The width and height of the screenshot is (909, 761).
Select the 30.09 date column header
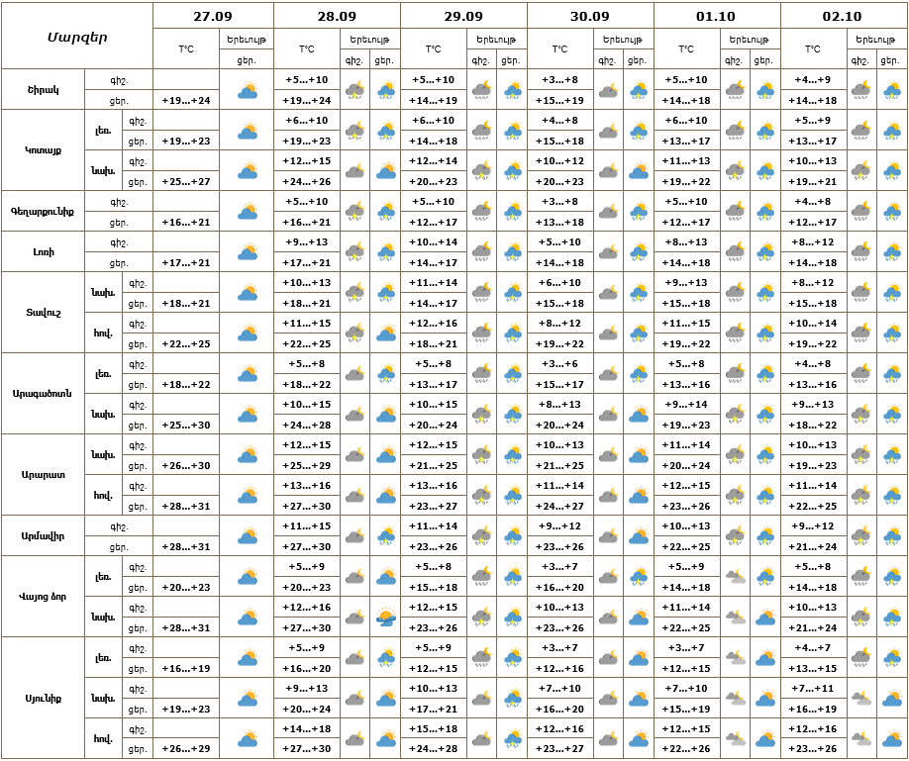click(x=590, y=16)
